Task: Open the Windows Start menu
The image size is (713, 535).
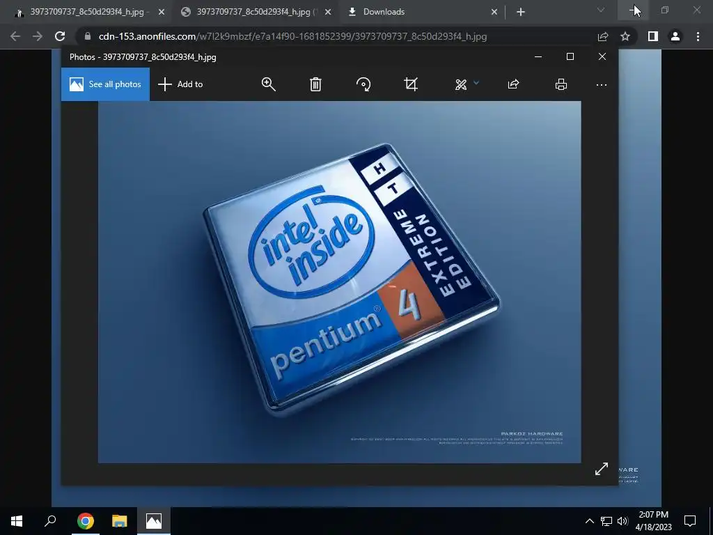Action: (17, 521)
